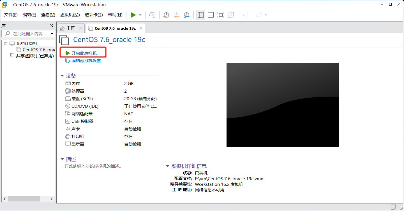Click the CD/DVD (IDE) device icon
Screen dimensions: 404x211
[68, 106]
